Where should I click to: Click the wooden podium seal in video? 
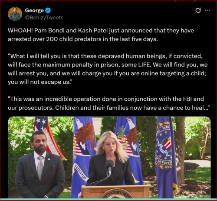(x=117, y=194)
